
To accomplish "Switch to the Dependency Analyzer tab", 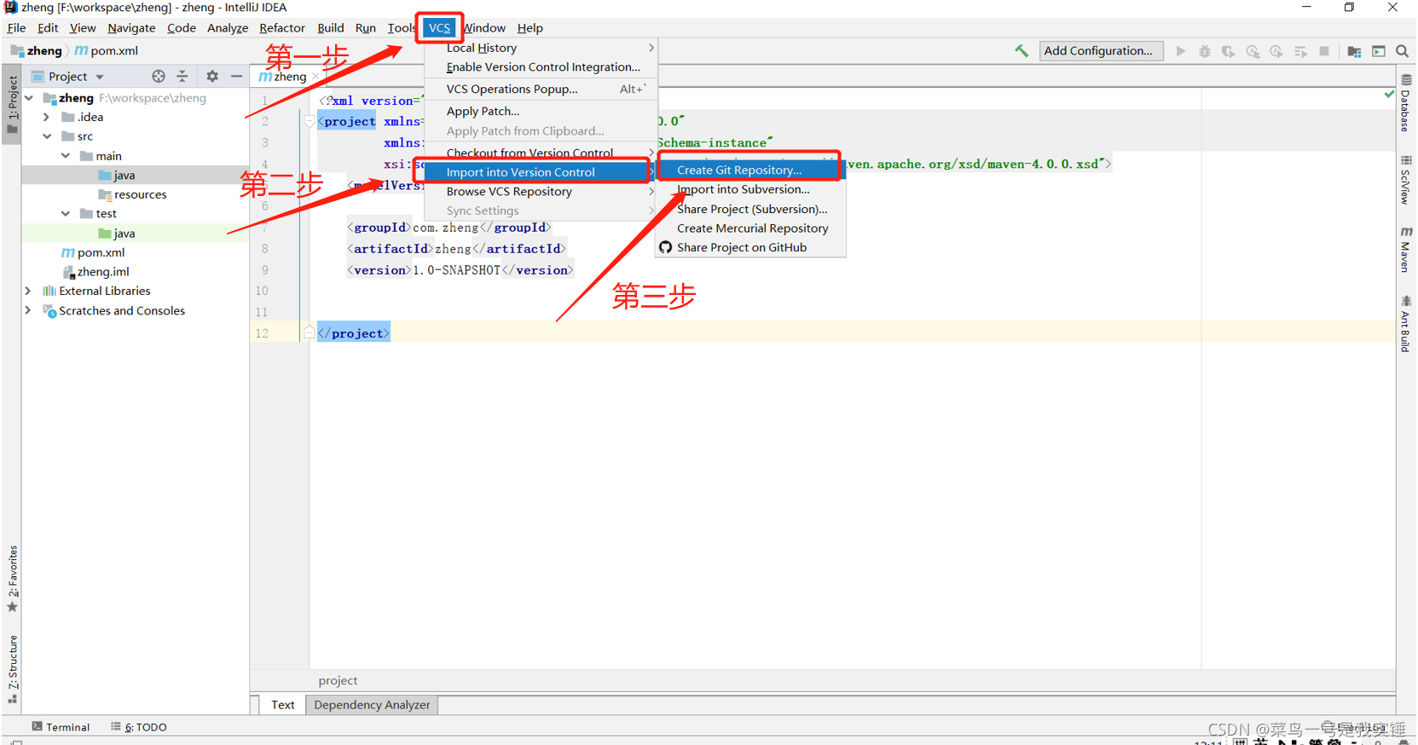I will click(372, 705).
